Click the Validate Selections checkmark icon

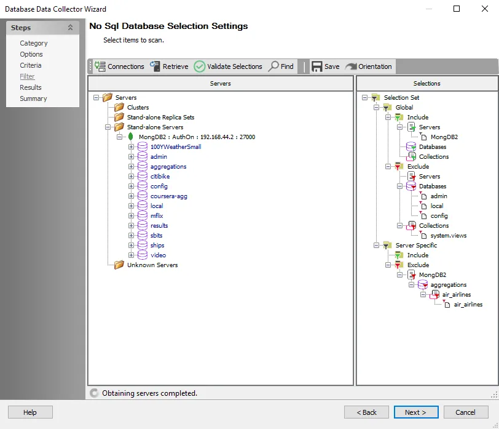tap(200, 66)
